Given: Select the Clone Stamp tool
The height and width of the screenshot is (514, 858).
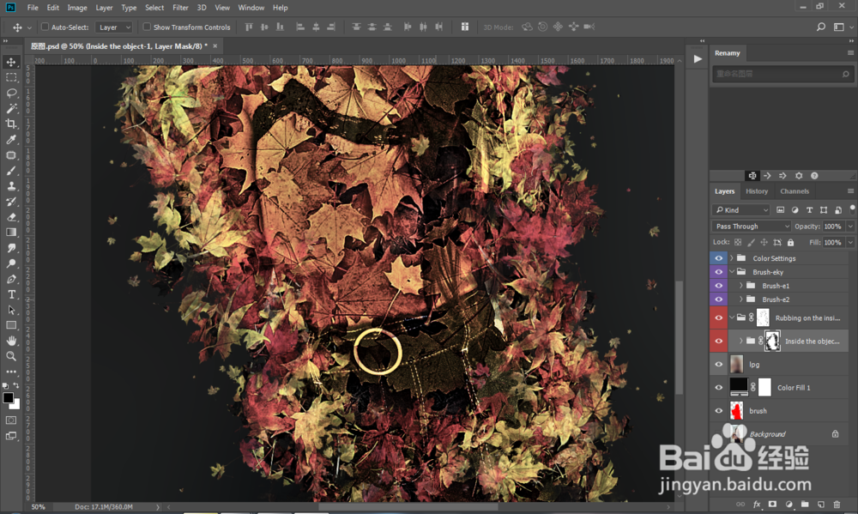Looking at the screenshot, I should coord(11,186).
